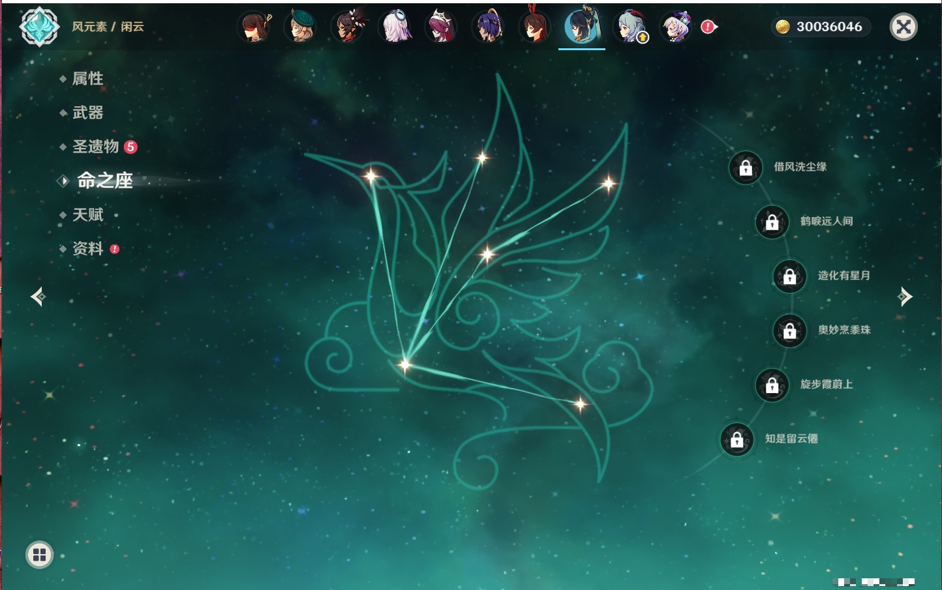Select the character wearing a green beret
The image size is (942, 590).
[x=301, y=27]
